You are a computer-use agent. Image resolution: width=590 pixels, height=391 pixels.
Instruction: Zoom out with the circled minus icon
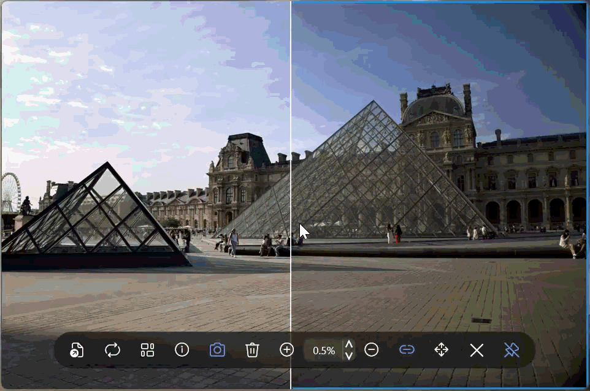coord(372,350)
